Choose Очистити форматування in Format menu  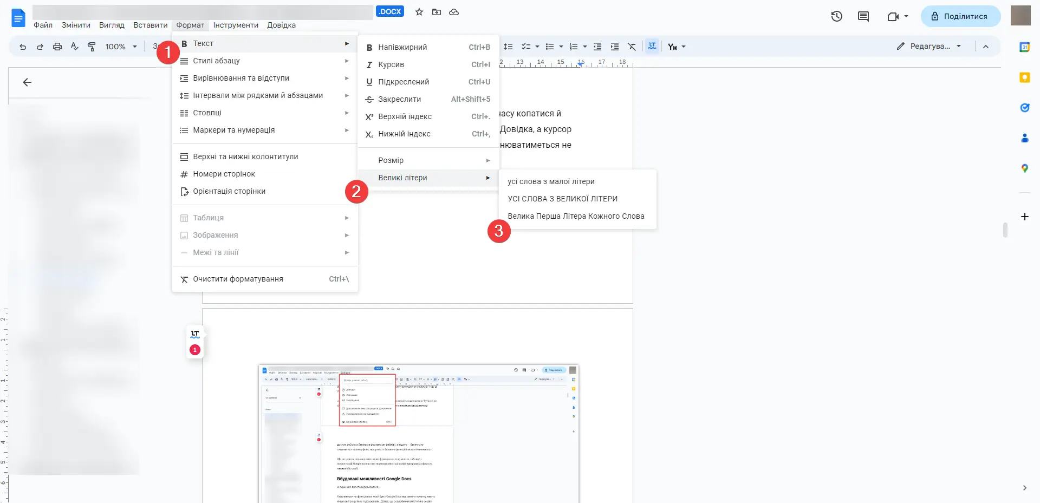tap(265, 279)
